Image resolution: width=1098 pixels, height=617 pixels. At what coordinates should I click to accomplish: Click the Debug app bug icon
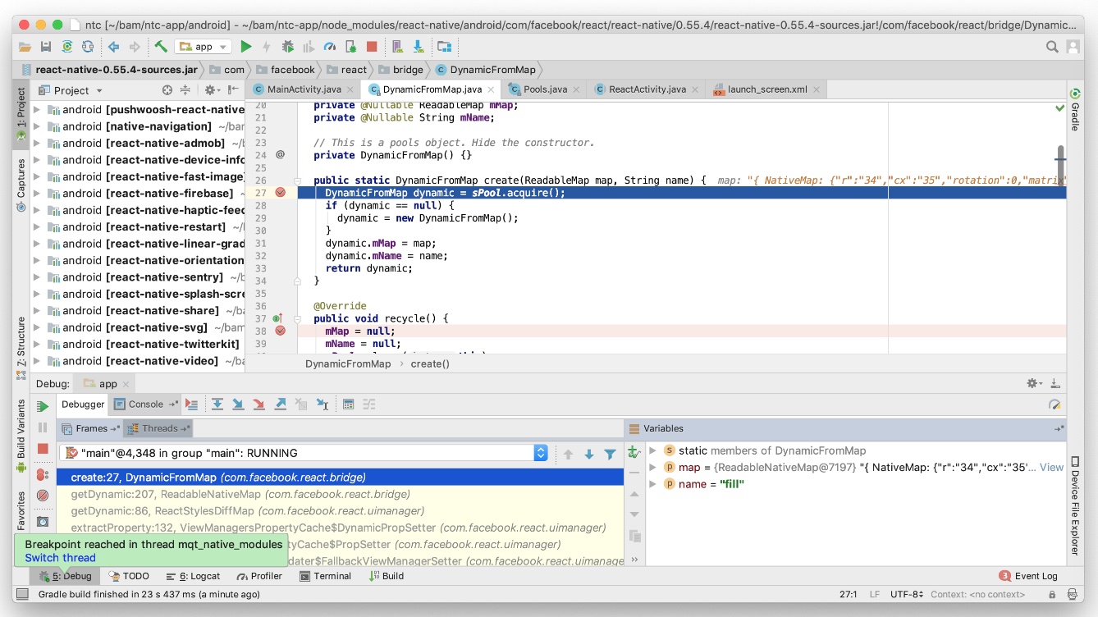pyautogui.click(x=288, y=47)
